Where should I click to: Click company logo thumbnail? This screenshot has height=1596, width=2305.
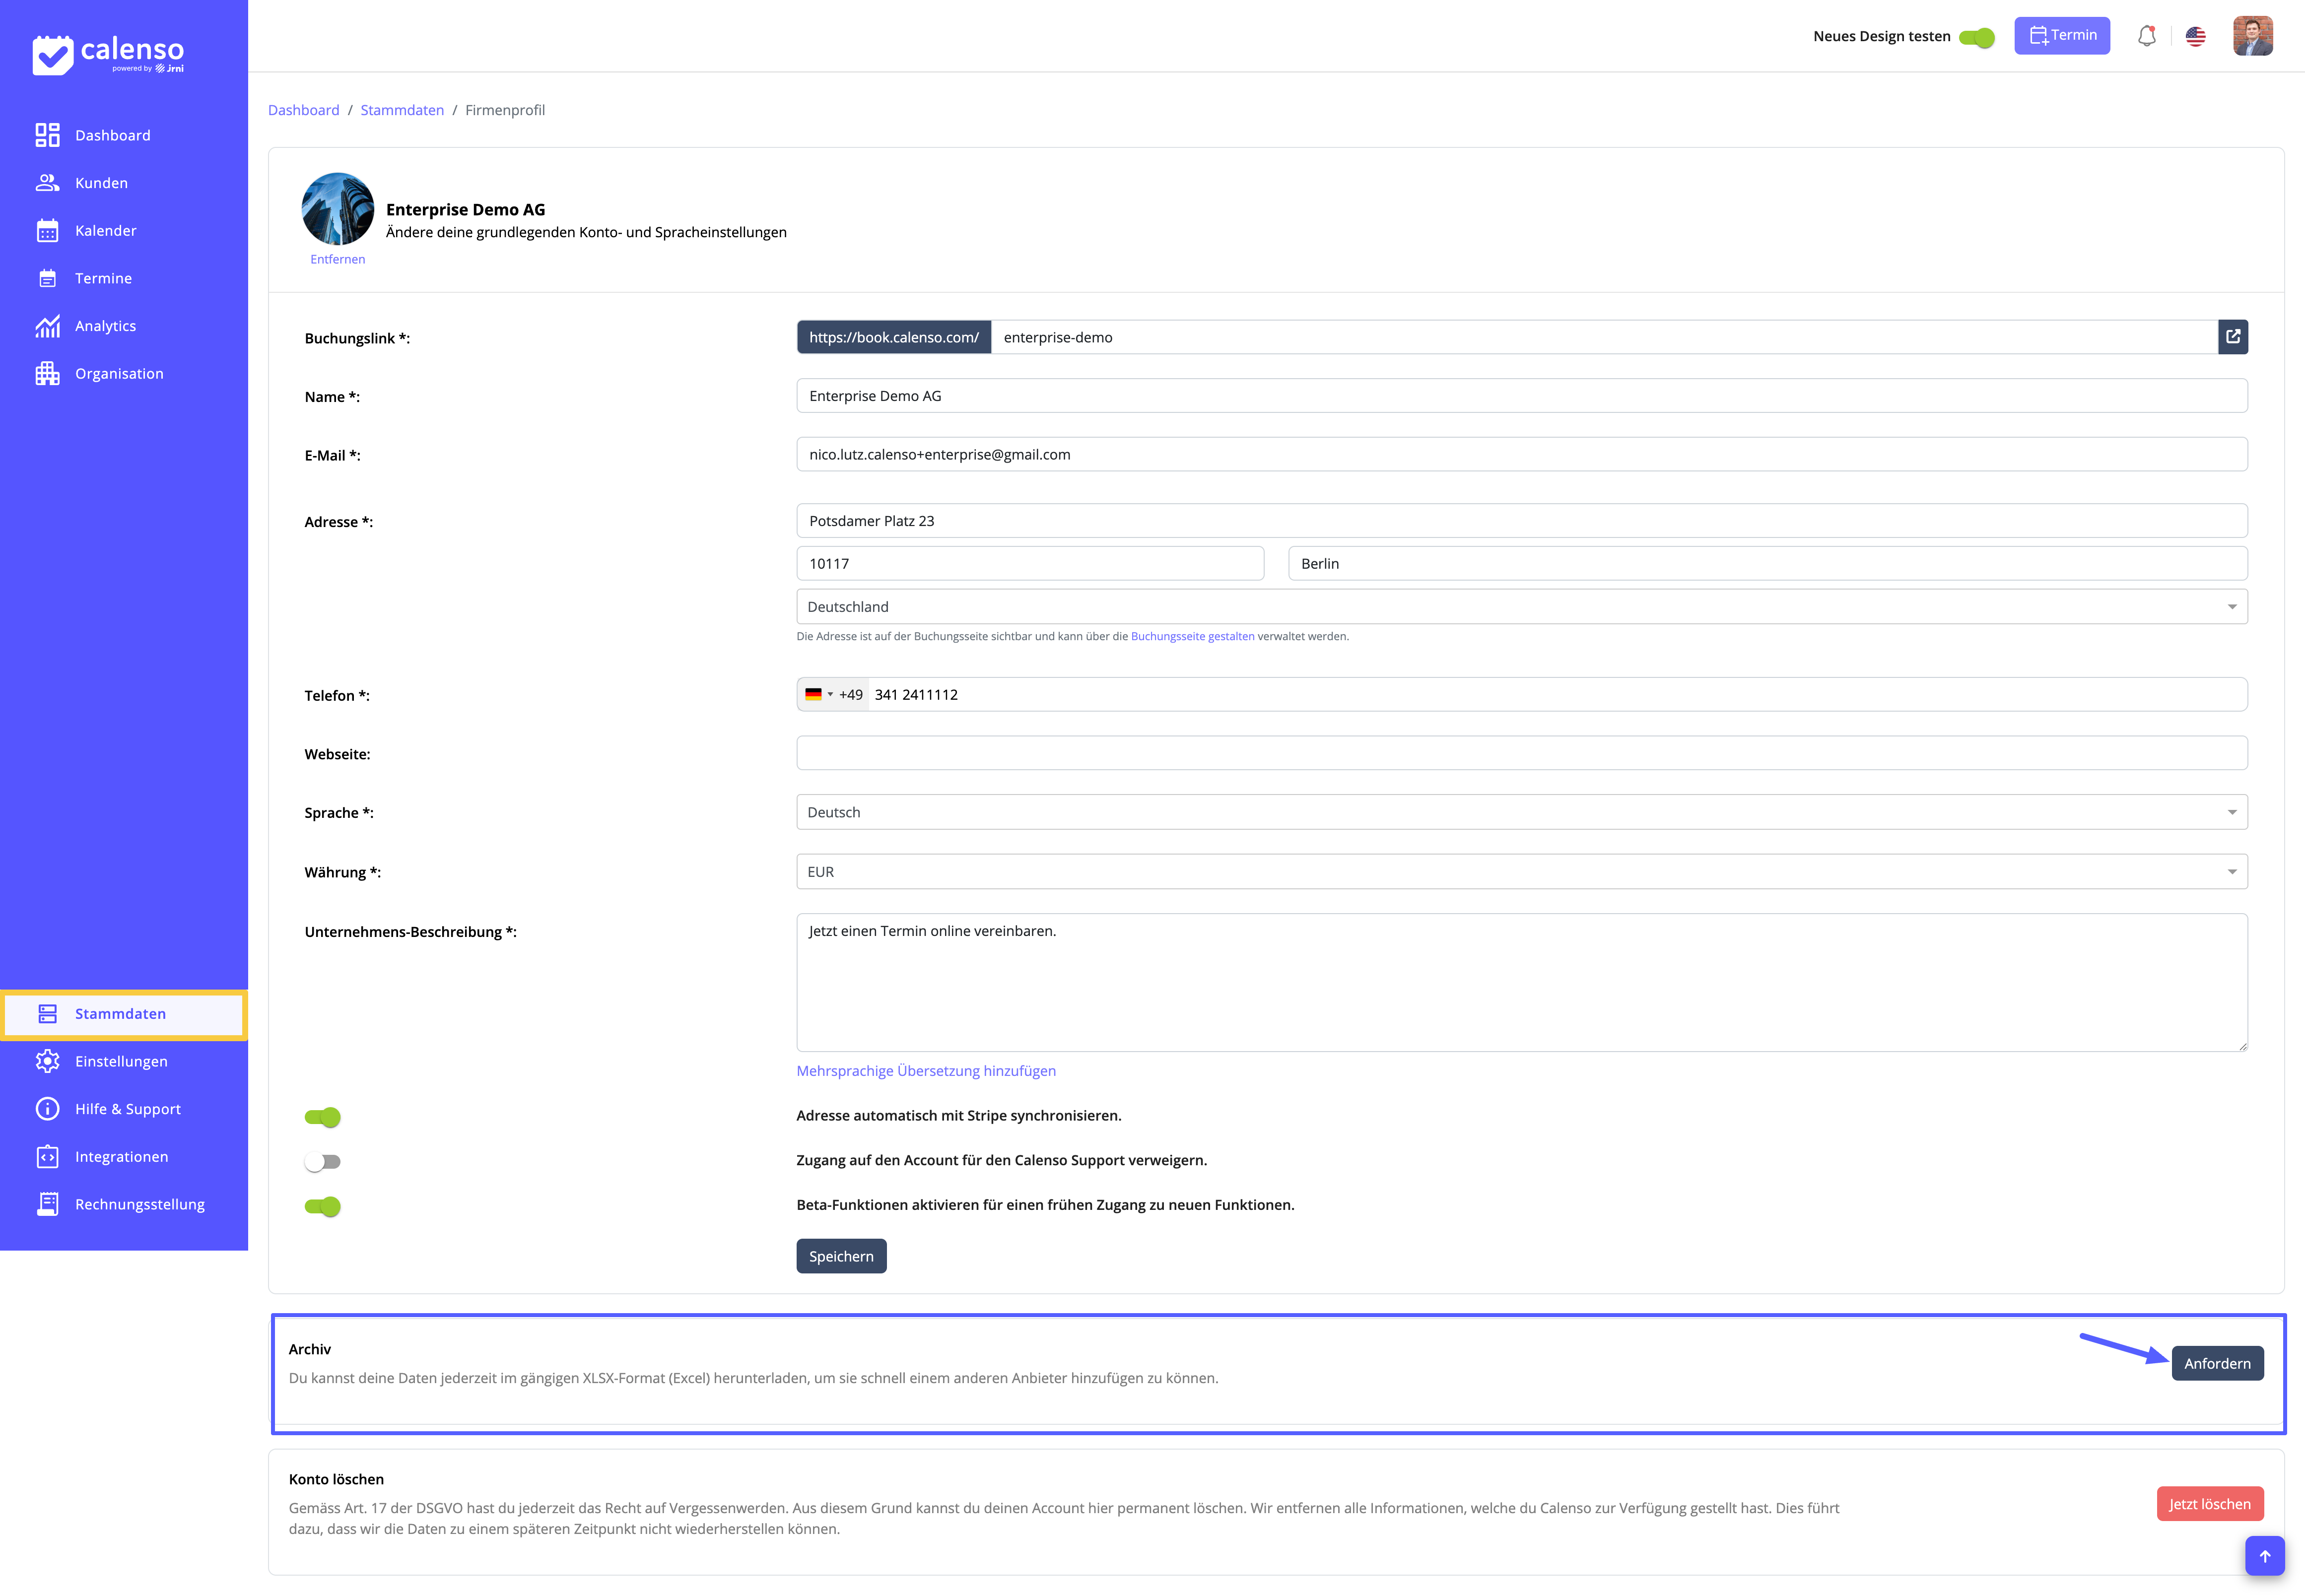coord(338,209)
